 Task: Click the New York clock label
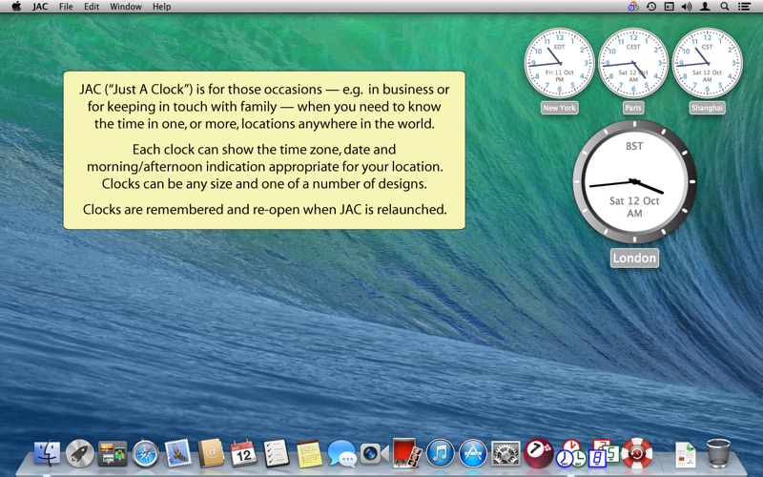point(560,108)
